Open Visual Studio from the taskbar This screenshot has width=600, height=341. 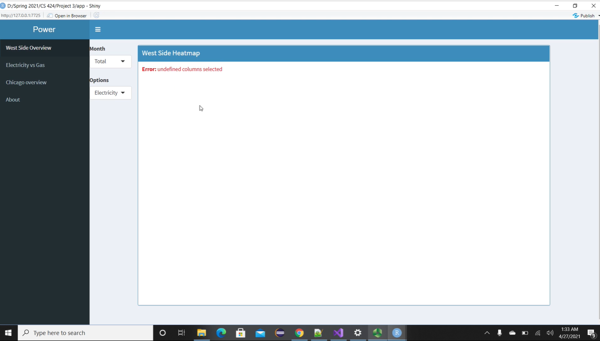338,333
